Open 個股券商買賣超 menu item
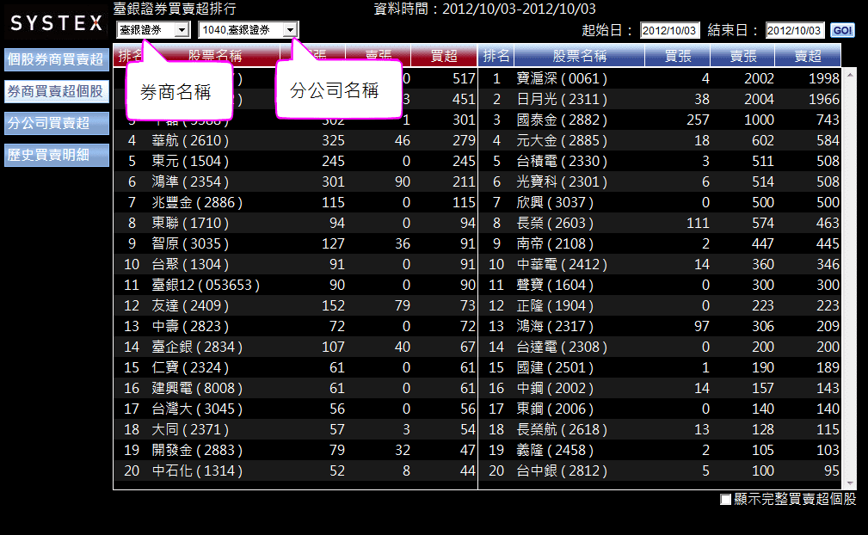868x535 pixels. pos(56,59)
